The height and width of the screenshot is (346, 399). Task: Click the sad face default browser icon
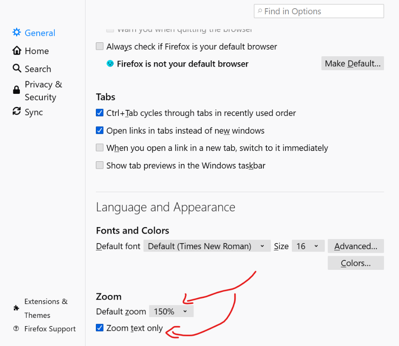[x=110, y=64]
